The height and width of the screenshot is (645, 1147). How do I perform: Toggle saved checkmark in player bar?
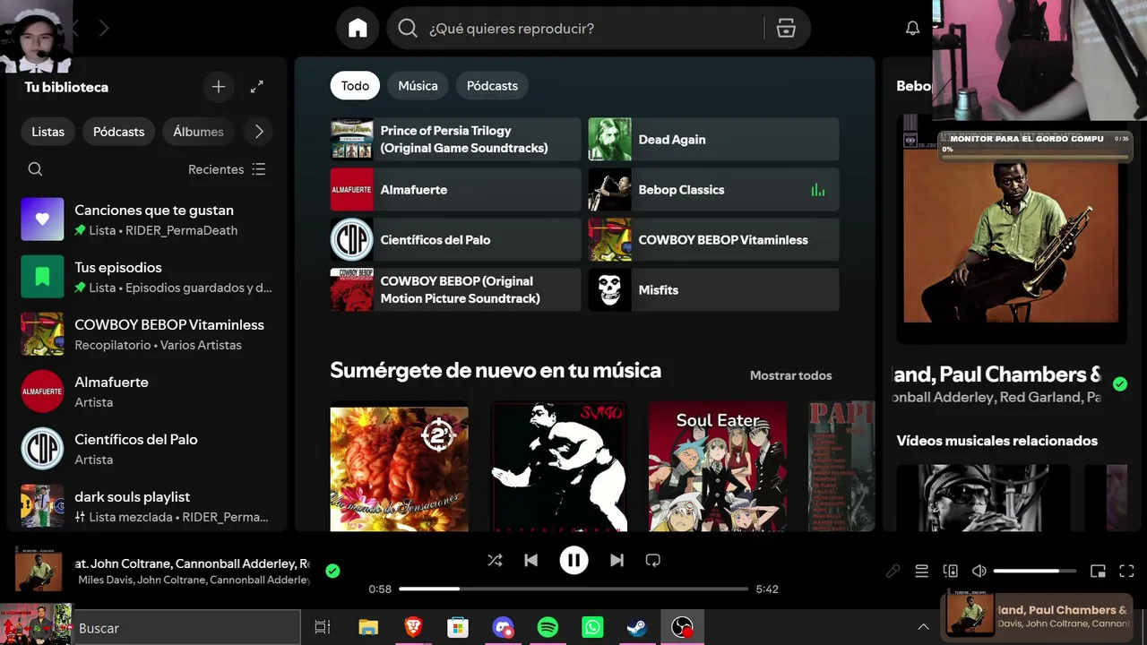click(332, 571)
